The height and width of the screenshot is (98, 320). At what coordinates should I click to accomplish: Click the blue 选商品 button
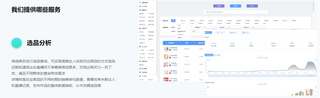tap(235, 6)
